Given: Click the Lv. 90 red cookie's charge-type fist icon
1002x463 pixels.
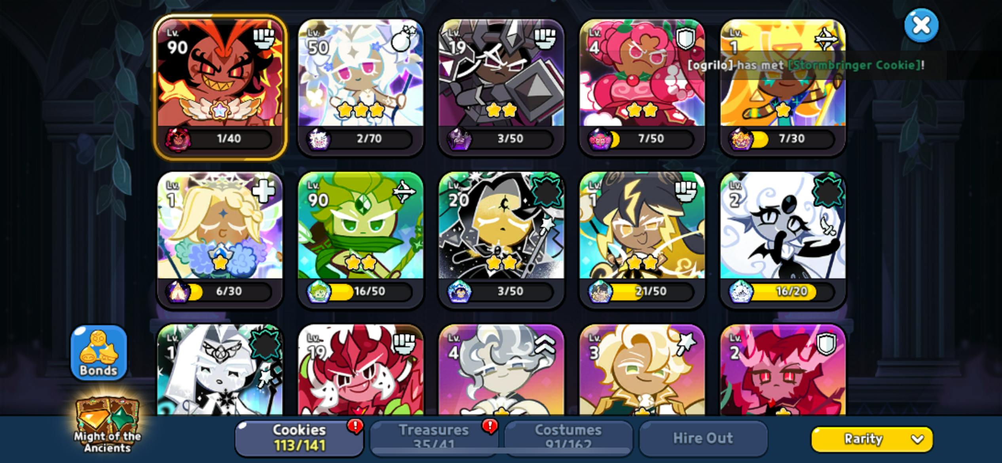Looking at the screenshot, I should click(x=264, y=39).
